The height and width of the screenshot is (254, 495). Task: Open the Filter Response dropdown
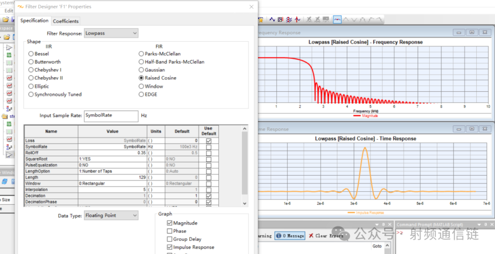(111, 33)
